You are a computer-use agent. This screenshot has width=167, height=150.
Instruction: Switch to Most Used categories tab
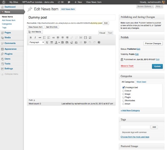pyautogui.click(x=141, y=82)
